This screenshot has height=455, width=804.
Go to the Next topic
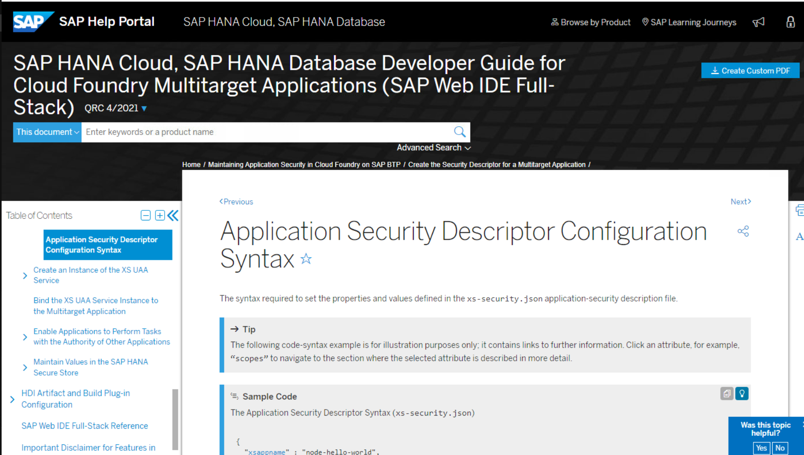(x=741, y=202)
